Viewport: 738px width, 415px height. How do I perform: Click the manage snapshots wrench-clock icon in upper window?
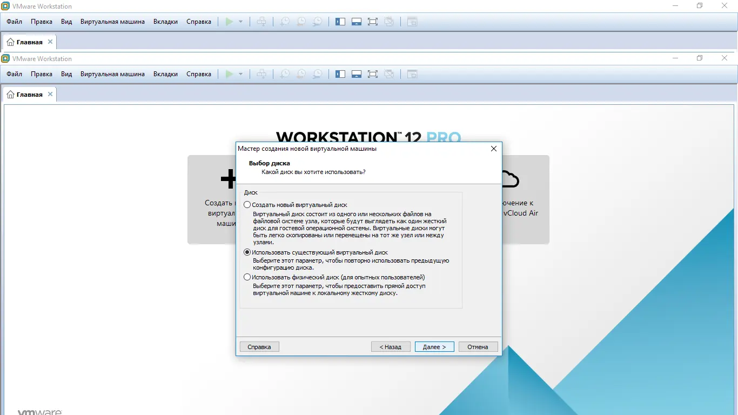coord(318,22)
